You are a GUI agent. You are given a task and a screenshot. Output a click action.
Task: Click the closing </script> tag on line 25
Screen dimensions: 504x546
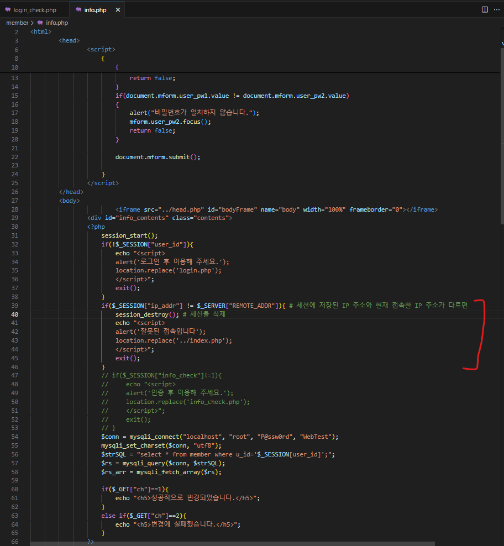pyautogui.click(x=103, y=183)
